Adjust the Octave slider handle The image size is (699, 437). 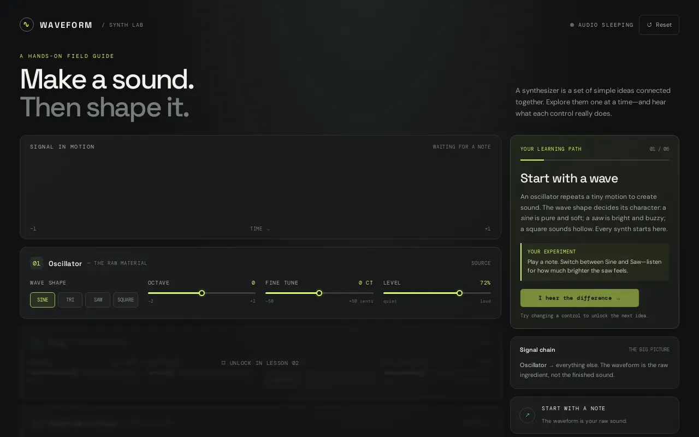click(x=202, y=293)
